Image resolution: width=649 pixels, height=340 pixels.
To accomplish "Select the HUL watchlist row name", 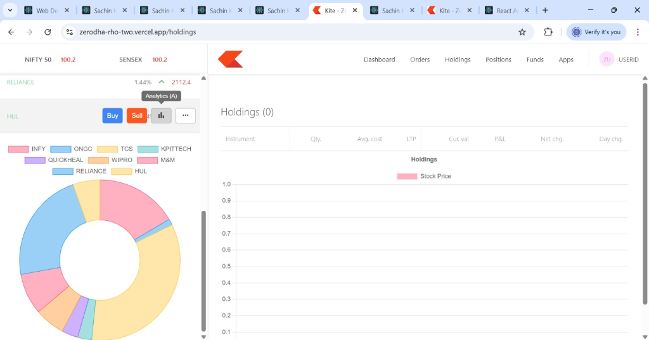I will click(13, 116).
